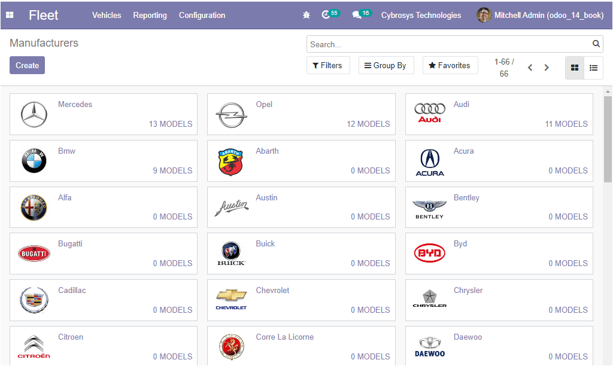Image resolution: width=613 pixels, height=366 pixels.
Task: Open the Bentley manufacturer name
Action: [466, 197]
